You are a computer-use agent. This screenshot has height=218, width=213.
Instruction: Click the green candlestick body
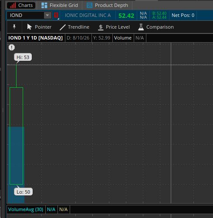[x=16, y=136]
